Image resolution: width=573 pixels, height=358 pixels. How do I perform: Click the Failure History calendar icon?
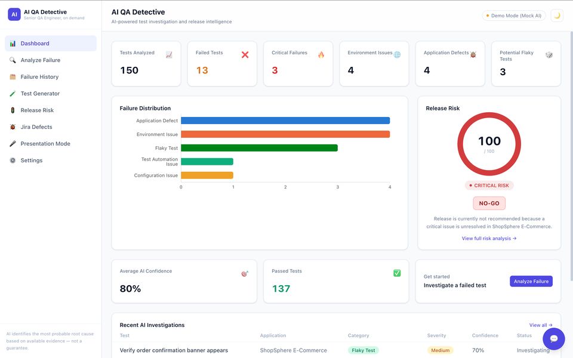click(13, 77)
